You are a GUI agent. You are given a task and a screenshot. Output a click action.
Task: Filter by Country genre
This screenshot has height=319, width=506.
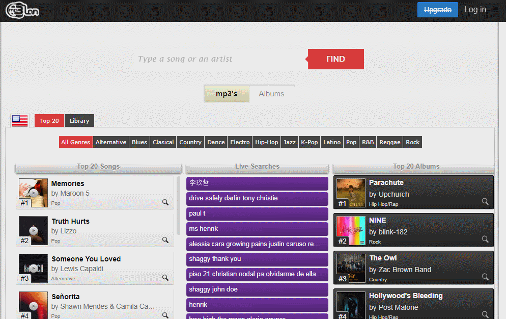coord(190,142)
